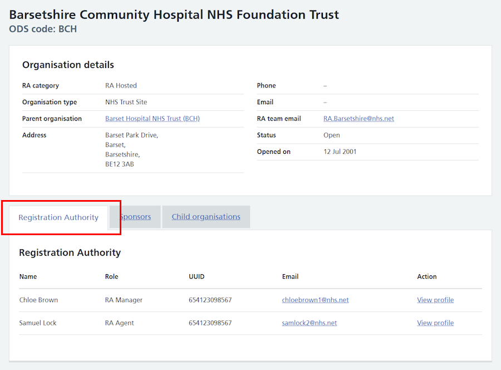Click the Chloe Brown name cell
This screenshot has width=501, height=370.
(38, 300)
